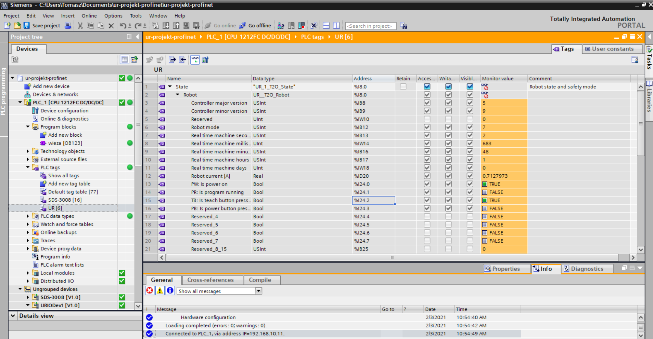Toggle Writable checkbox for Robot current [A] row
The image size is (653, 339).
pyautogui.click(x=448, y=176)
